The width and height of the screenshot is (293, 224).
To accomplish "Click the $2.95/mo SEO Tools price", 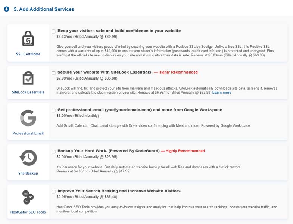I will coord(87,197).
